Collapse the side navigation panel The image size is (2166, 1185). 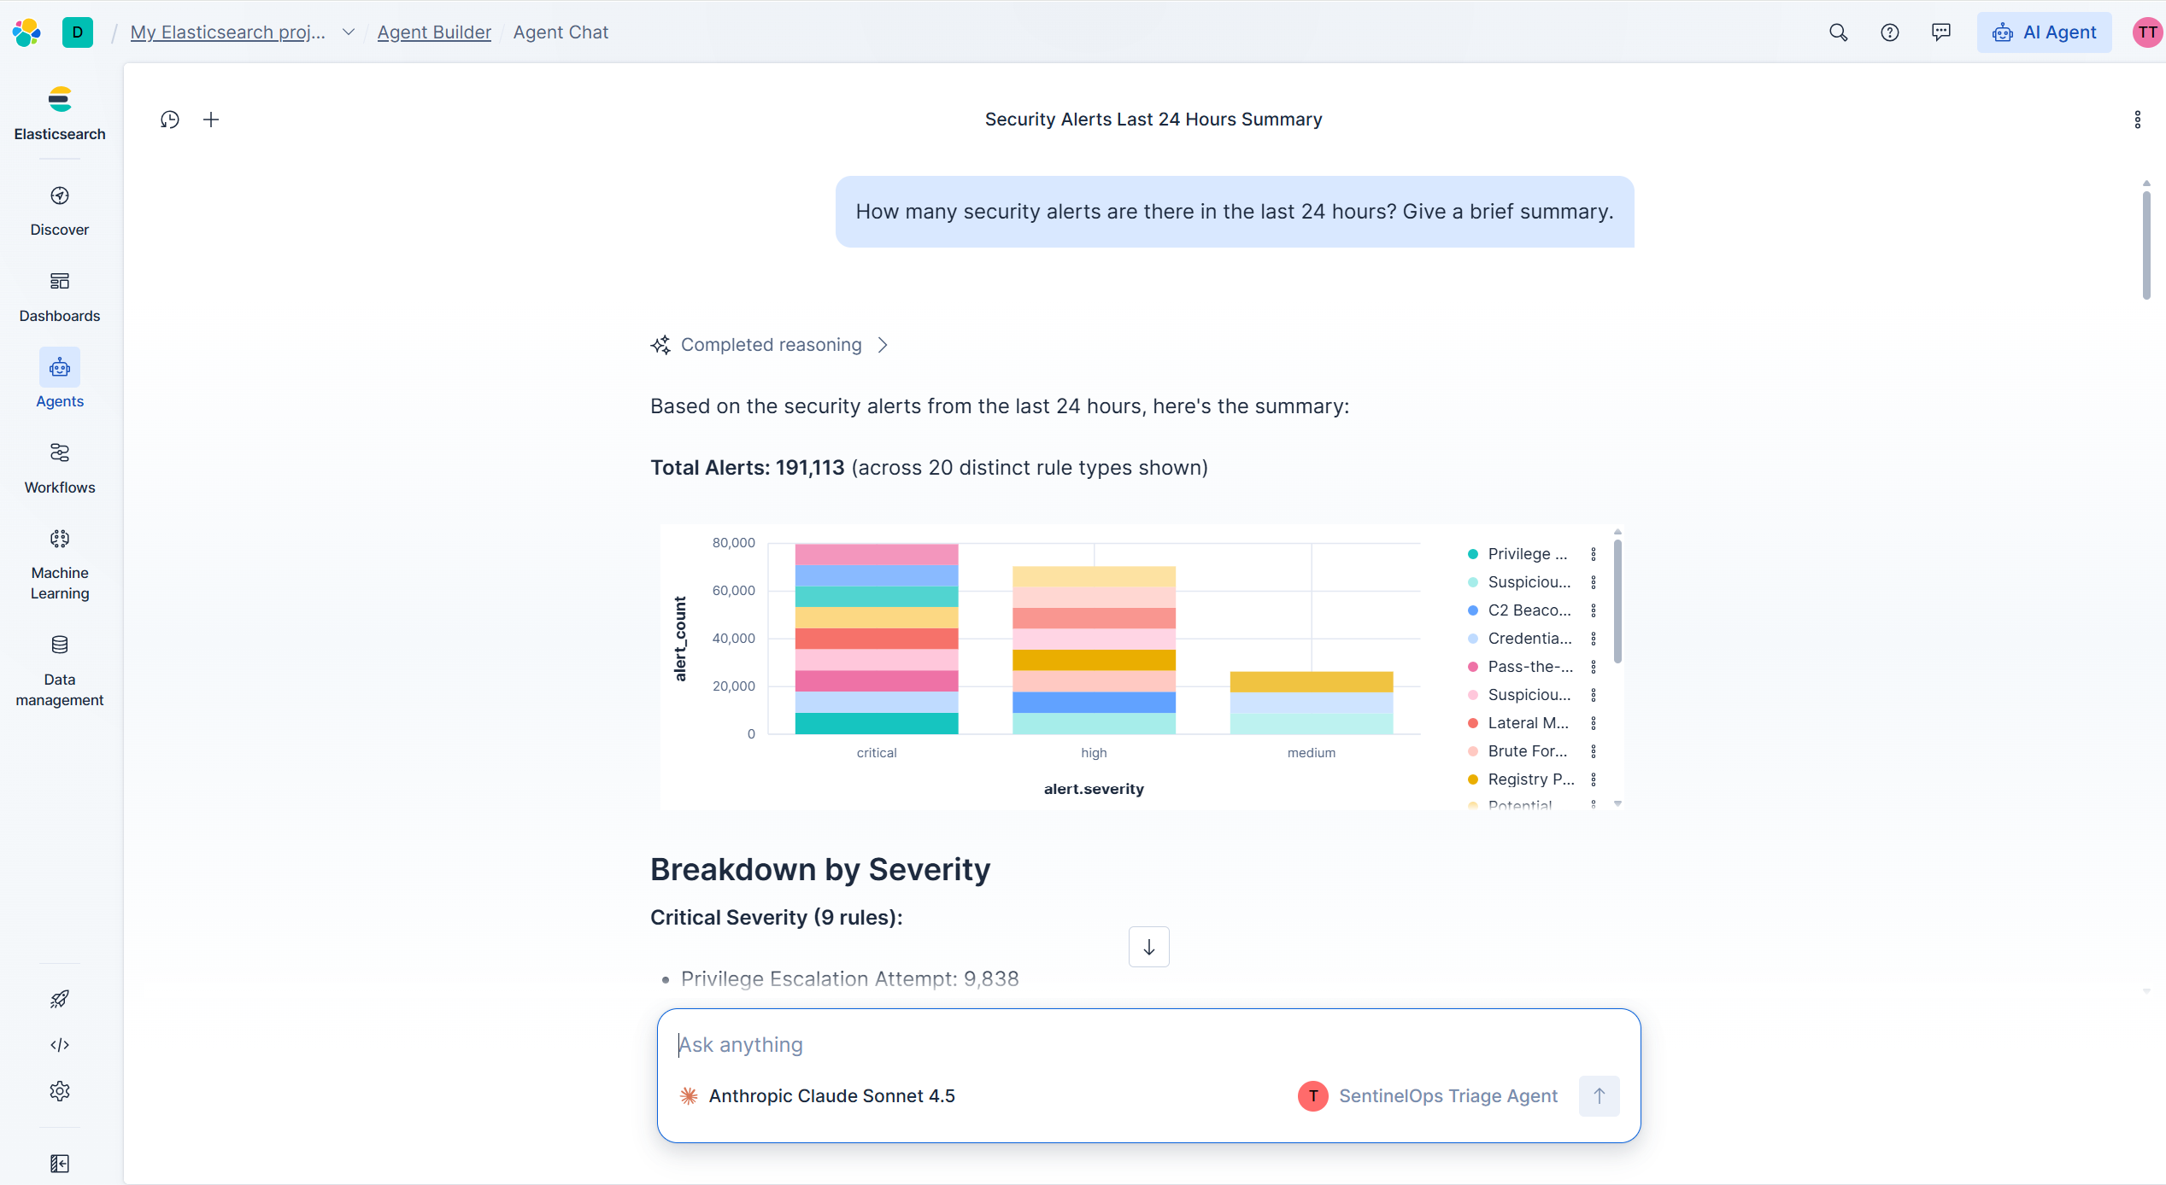click(60, 1164)
